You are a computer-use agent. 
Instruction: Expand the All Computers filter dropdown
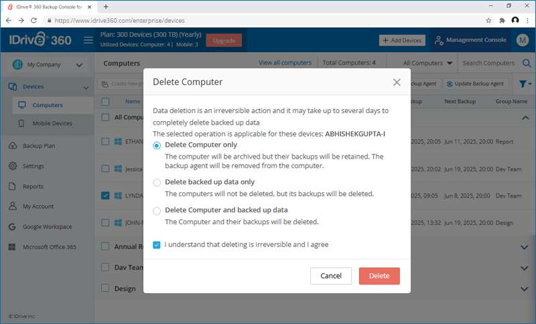(427, 64)
